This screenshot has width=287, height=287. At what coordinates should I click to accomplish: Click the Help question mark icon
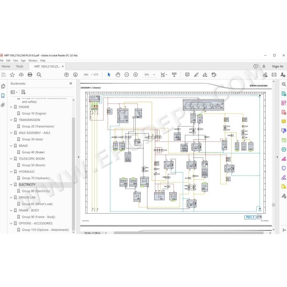click(255, 66)
